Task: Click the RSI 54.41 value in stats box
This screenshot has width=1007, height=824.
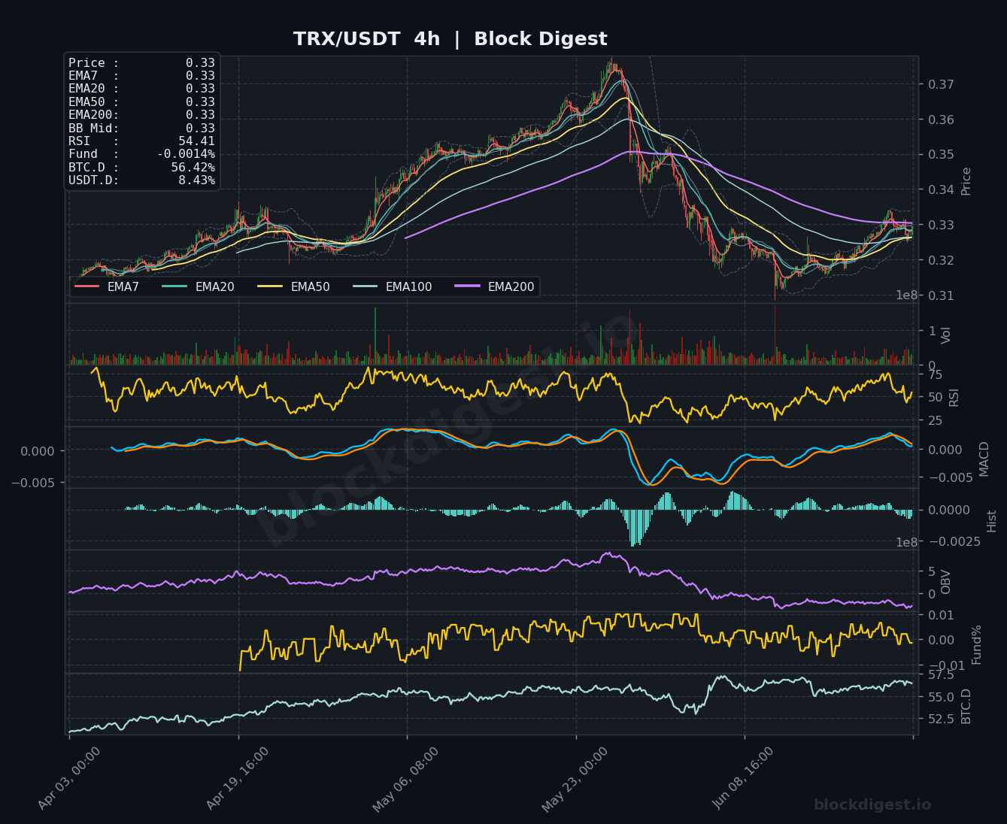Action: pyautogui.click(x=196, y=141)
